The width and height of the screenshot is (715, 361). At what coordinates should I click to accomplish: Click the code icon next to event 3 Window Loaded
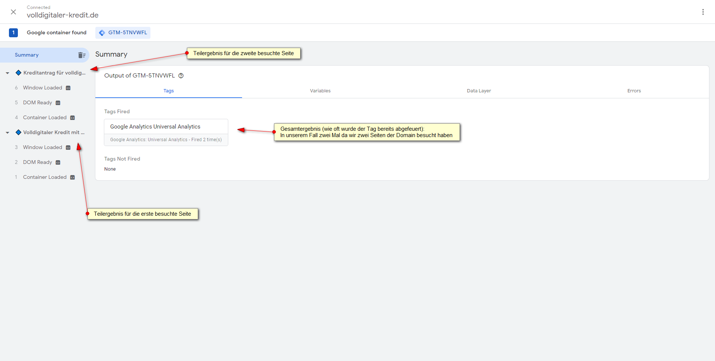click(x=68, y=148)
